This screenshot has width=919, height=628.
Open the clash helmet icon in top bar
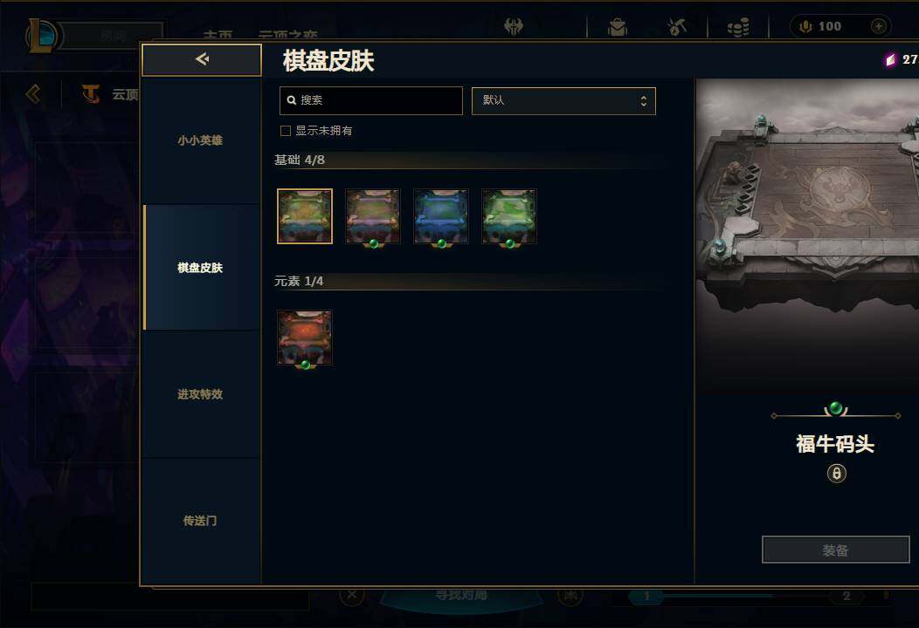pyautogui.click(x=514, y=26)
